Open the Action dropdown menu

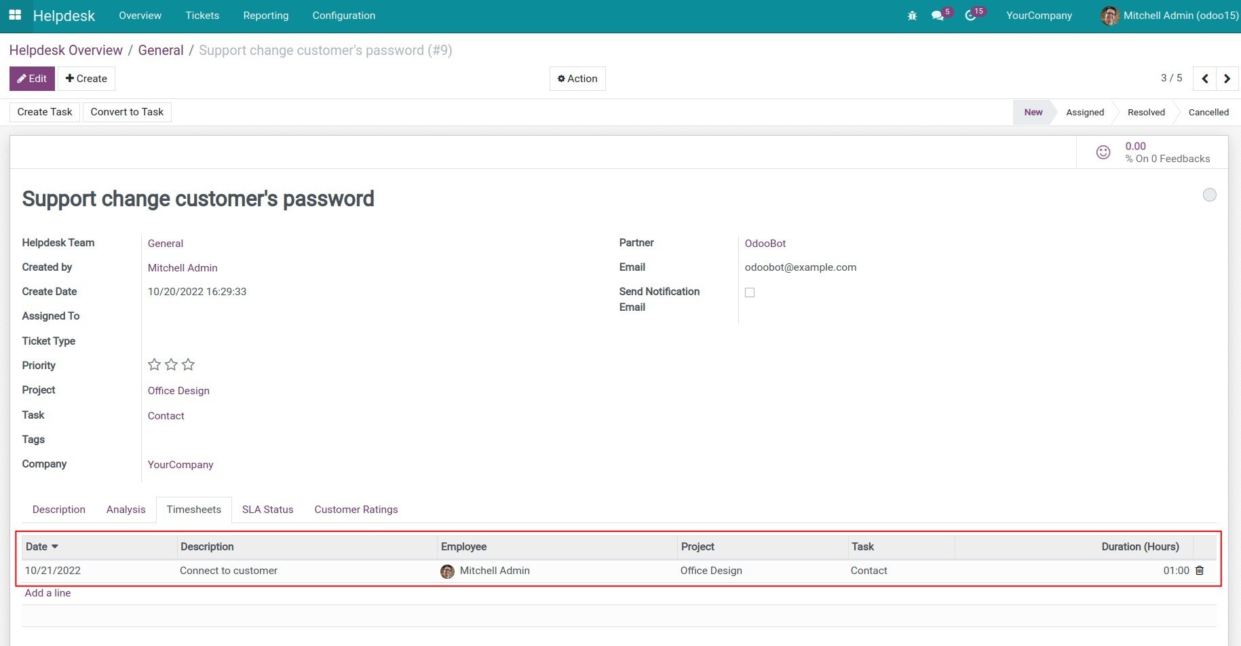pos(577,79)
